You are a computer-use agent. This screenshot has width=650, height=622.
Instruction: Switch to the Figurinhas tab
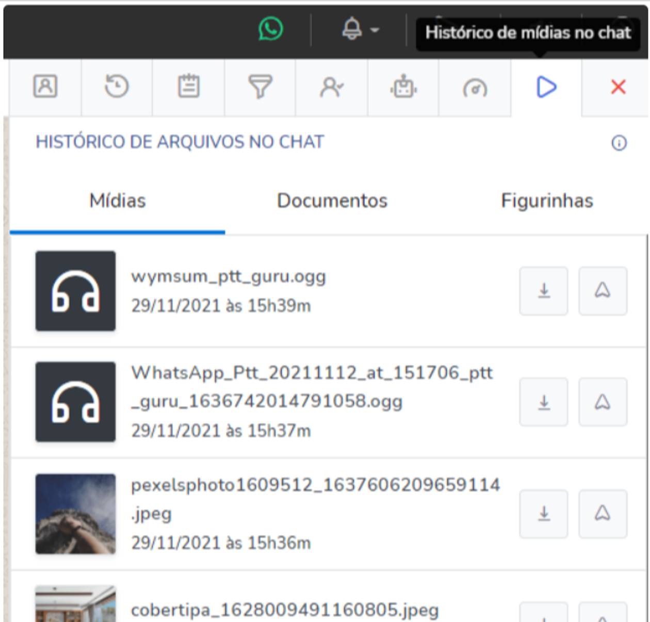point(547,201)
